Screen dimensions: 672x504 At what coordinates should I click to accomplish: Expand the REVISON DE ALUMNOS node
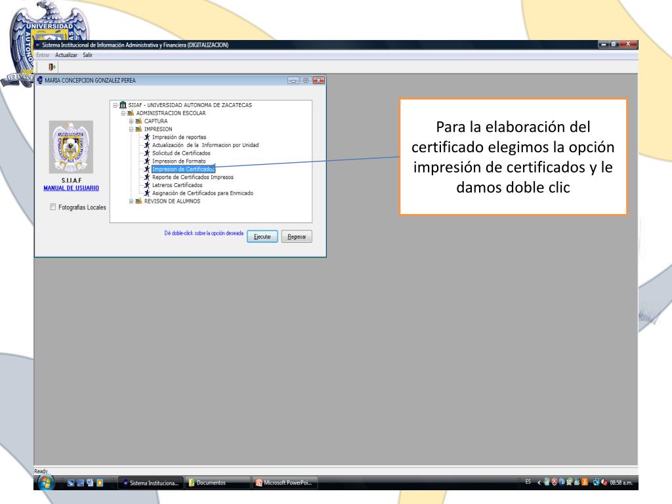131,201
